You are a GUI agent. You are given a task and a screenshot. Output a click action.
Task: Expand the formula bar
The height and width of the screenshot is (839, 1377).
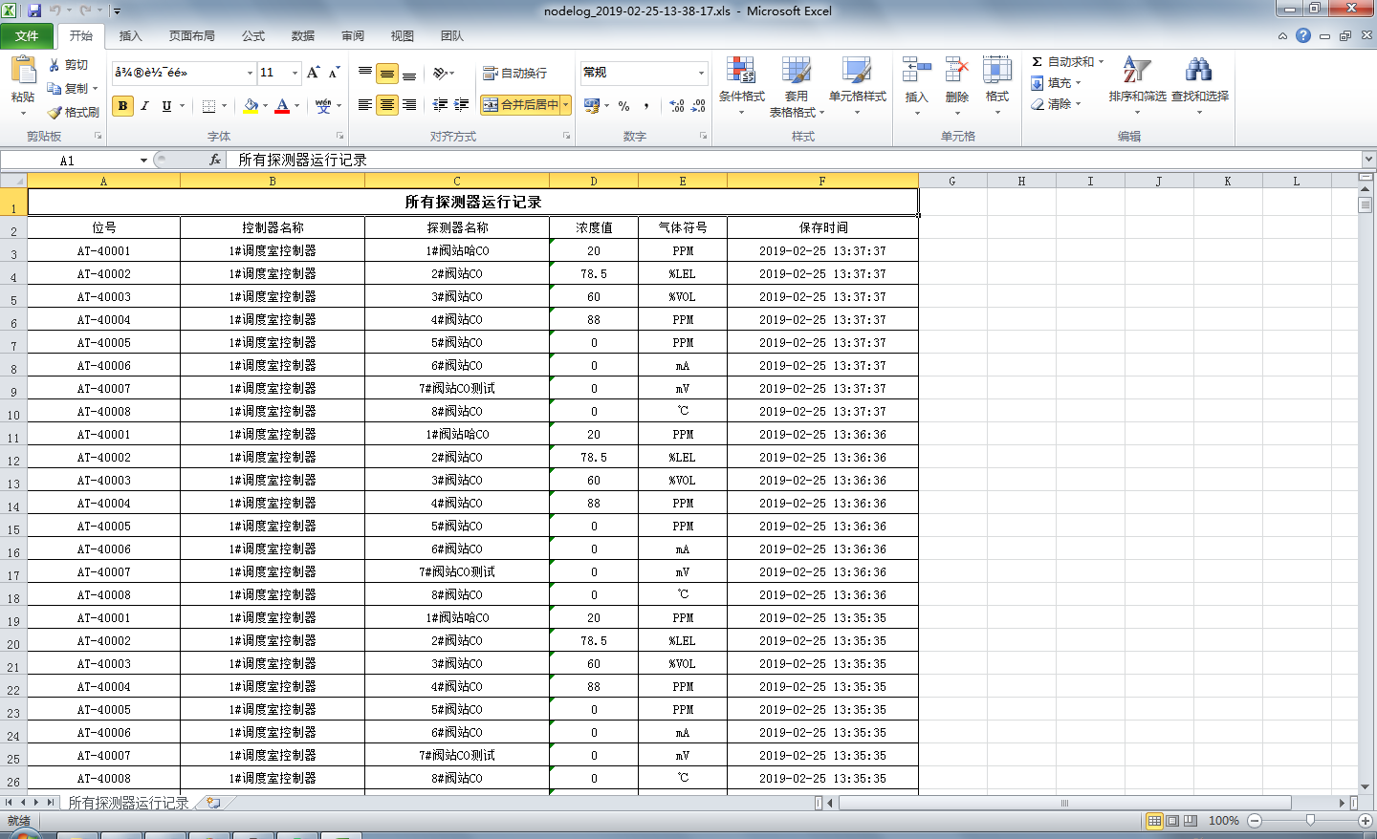pos(1368,160)
